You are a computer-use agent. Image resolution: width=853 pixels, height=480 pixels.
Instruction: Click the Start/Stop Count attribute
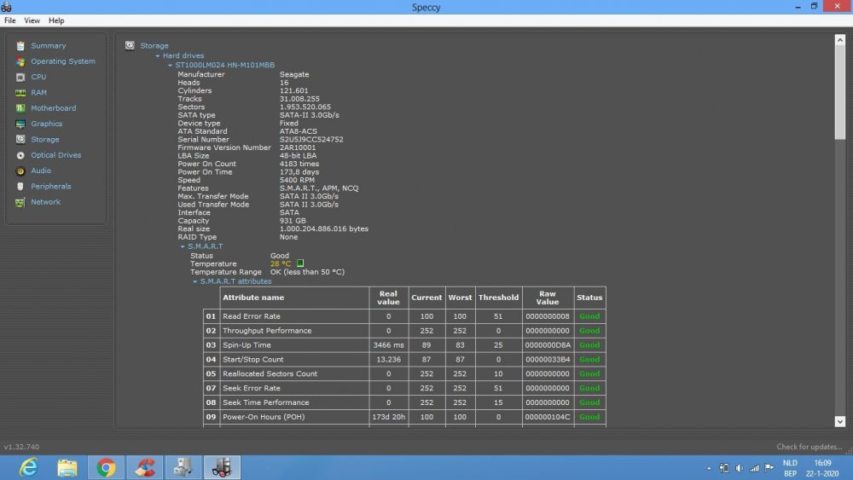tap(253, 359)
